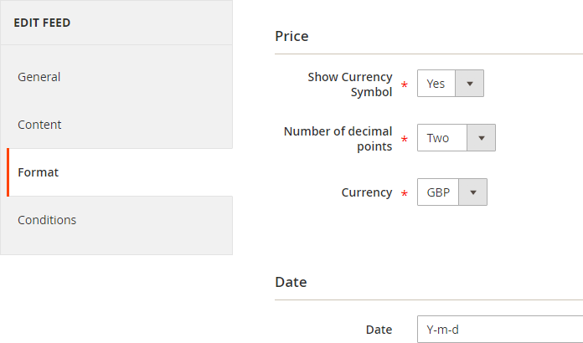The height and width of the screenshot is (343, 583).
Task: Open the 'GBP' currency select
Action: [439, 192]
